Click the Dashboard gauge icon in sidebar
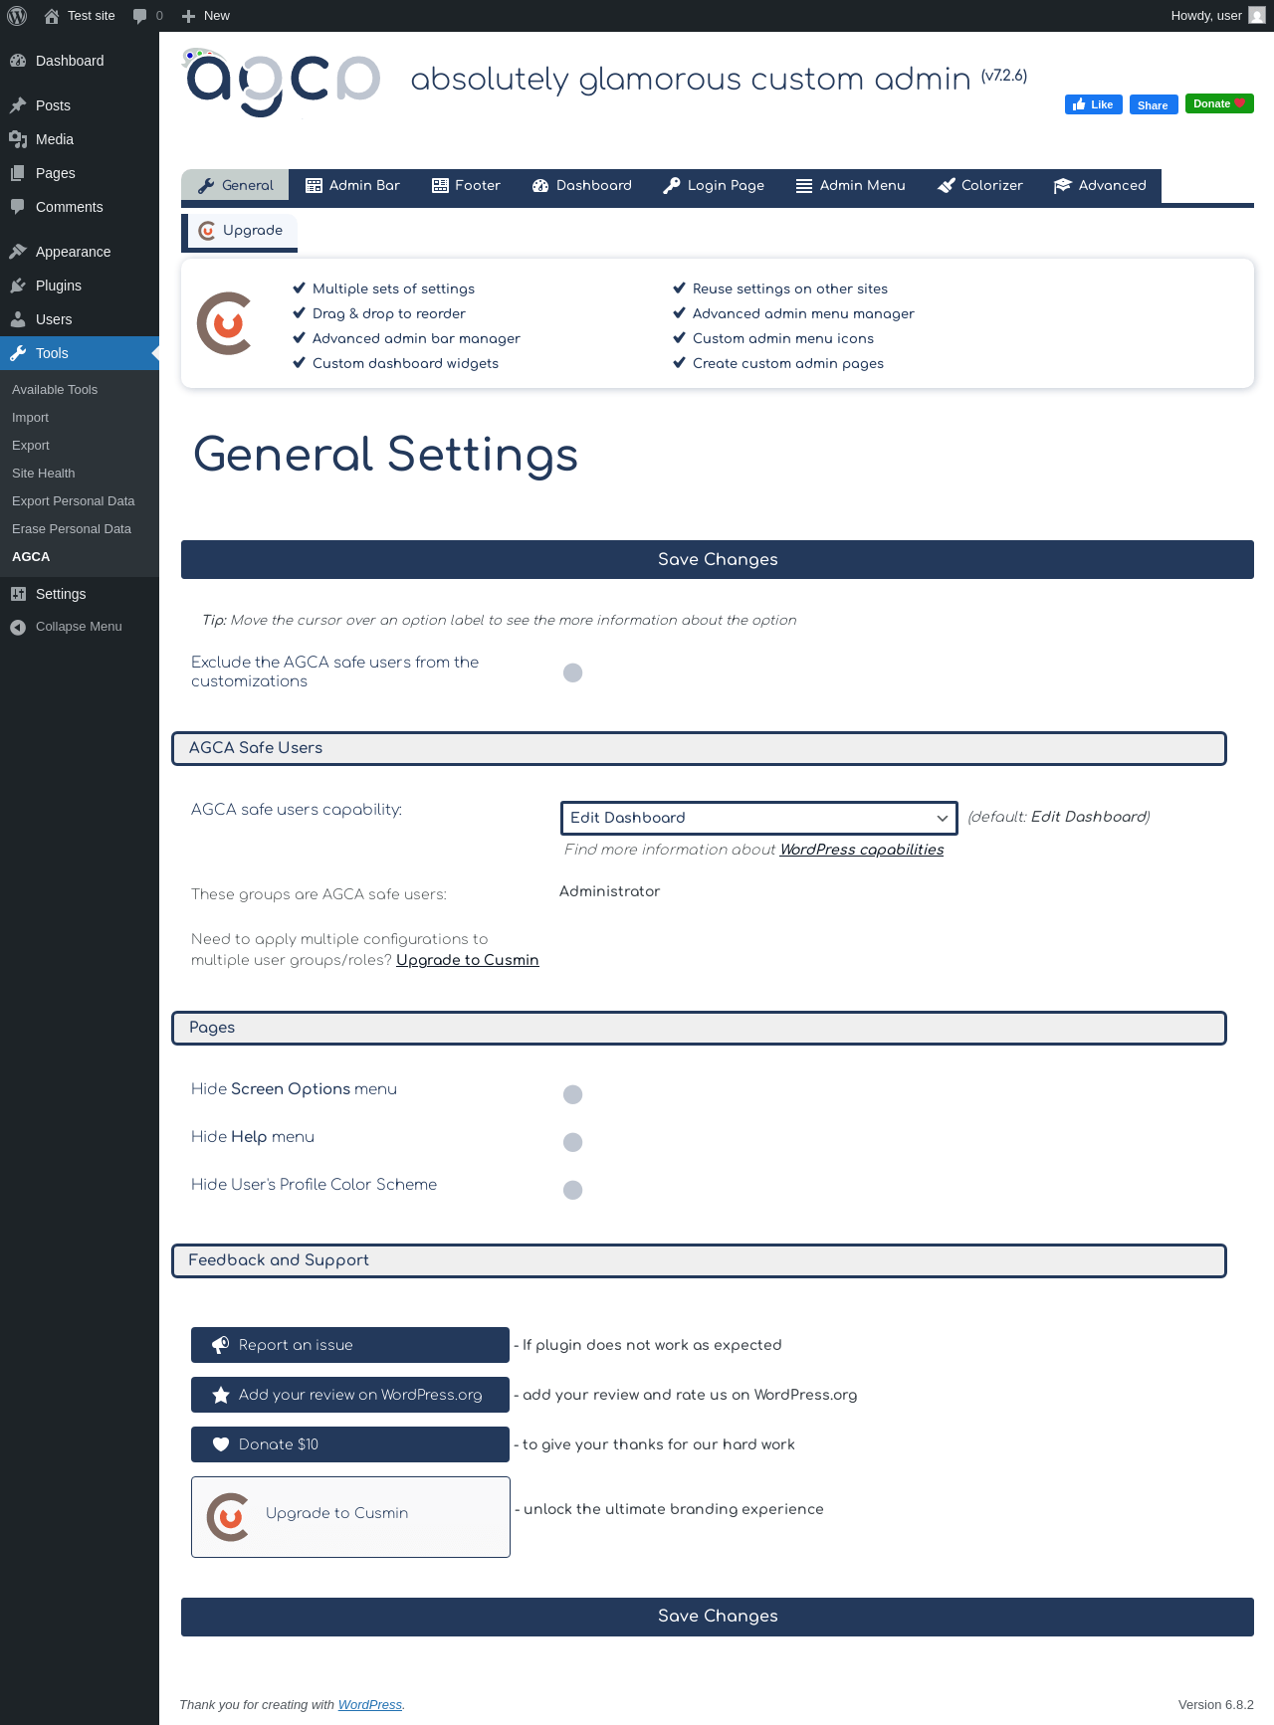This screenshot has width=1274, height=1725. coord(18,61)
